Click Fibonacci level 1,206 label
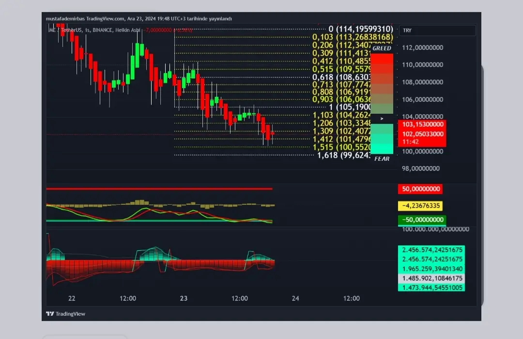The image size is (523, 339). 341,123
